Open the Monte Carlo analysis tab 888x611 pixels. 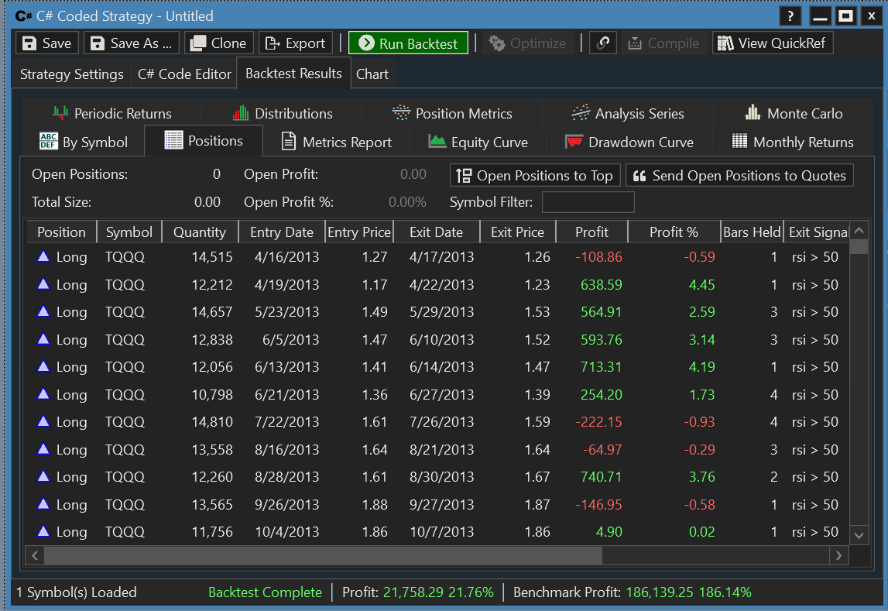(794, 114)
